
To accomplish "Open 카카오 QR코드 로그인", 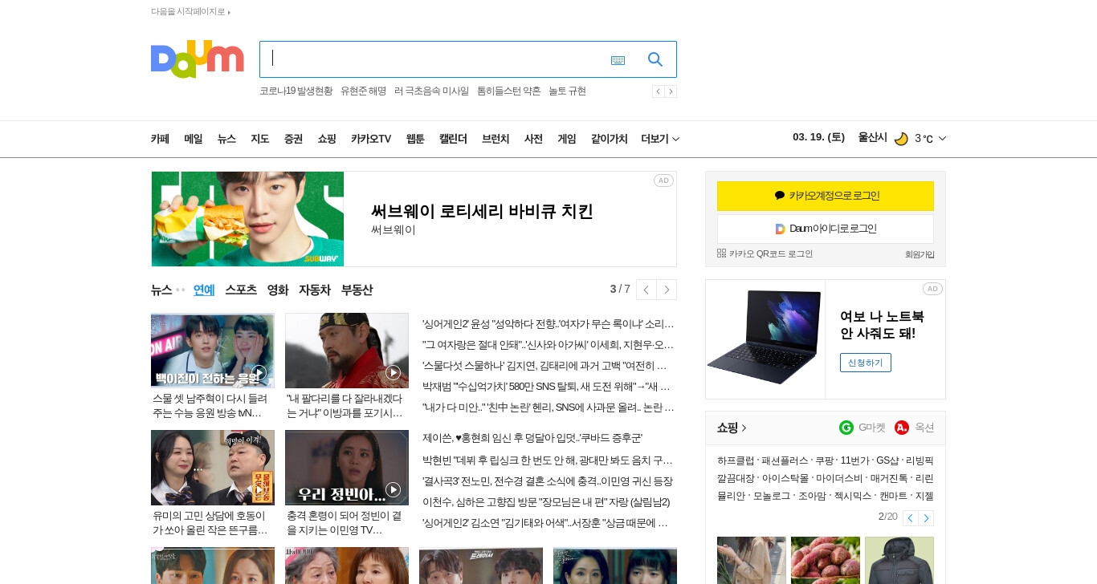I will (765, 253).
